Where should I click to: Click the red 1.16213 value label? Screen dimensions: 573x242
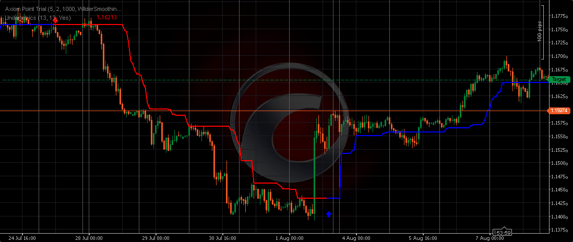coord(107,18)
